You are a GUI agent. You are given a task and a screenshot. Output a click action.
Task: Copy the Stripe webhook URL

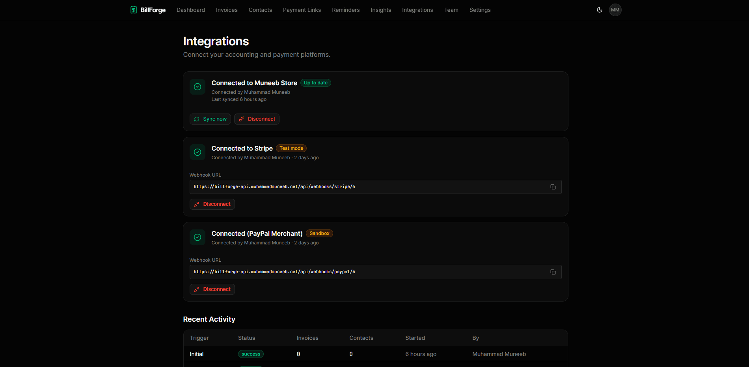553,187
